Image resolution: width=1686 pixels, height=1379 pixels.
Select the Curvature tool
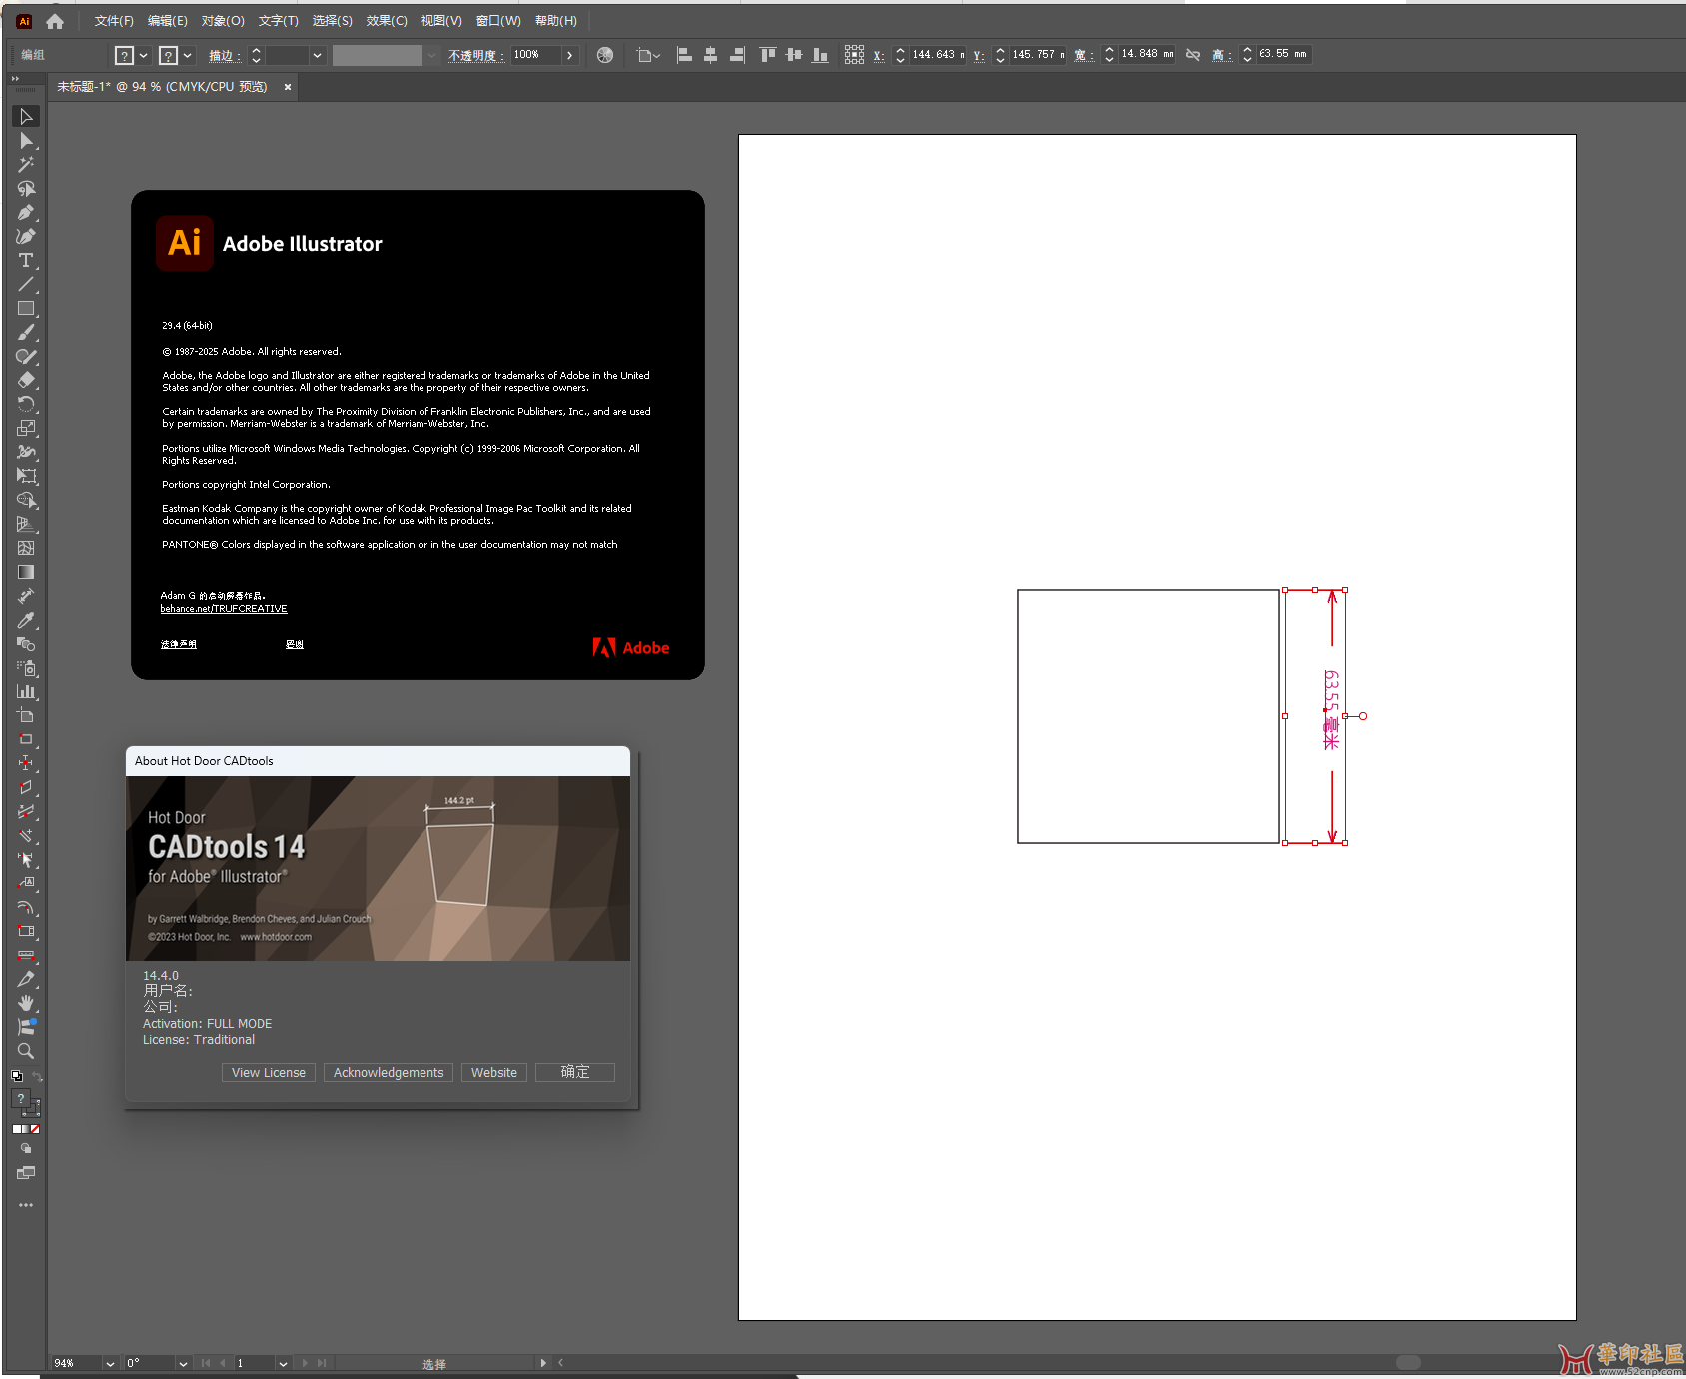pyautogui.click(x=26, y=237)
